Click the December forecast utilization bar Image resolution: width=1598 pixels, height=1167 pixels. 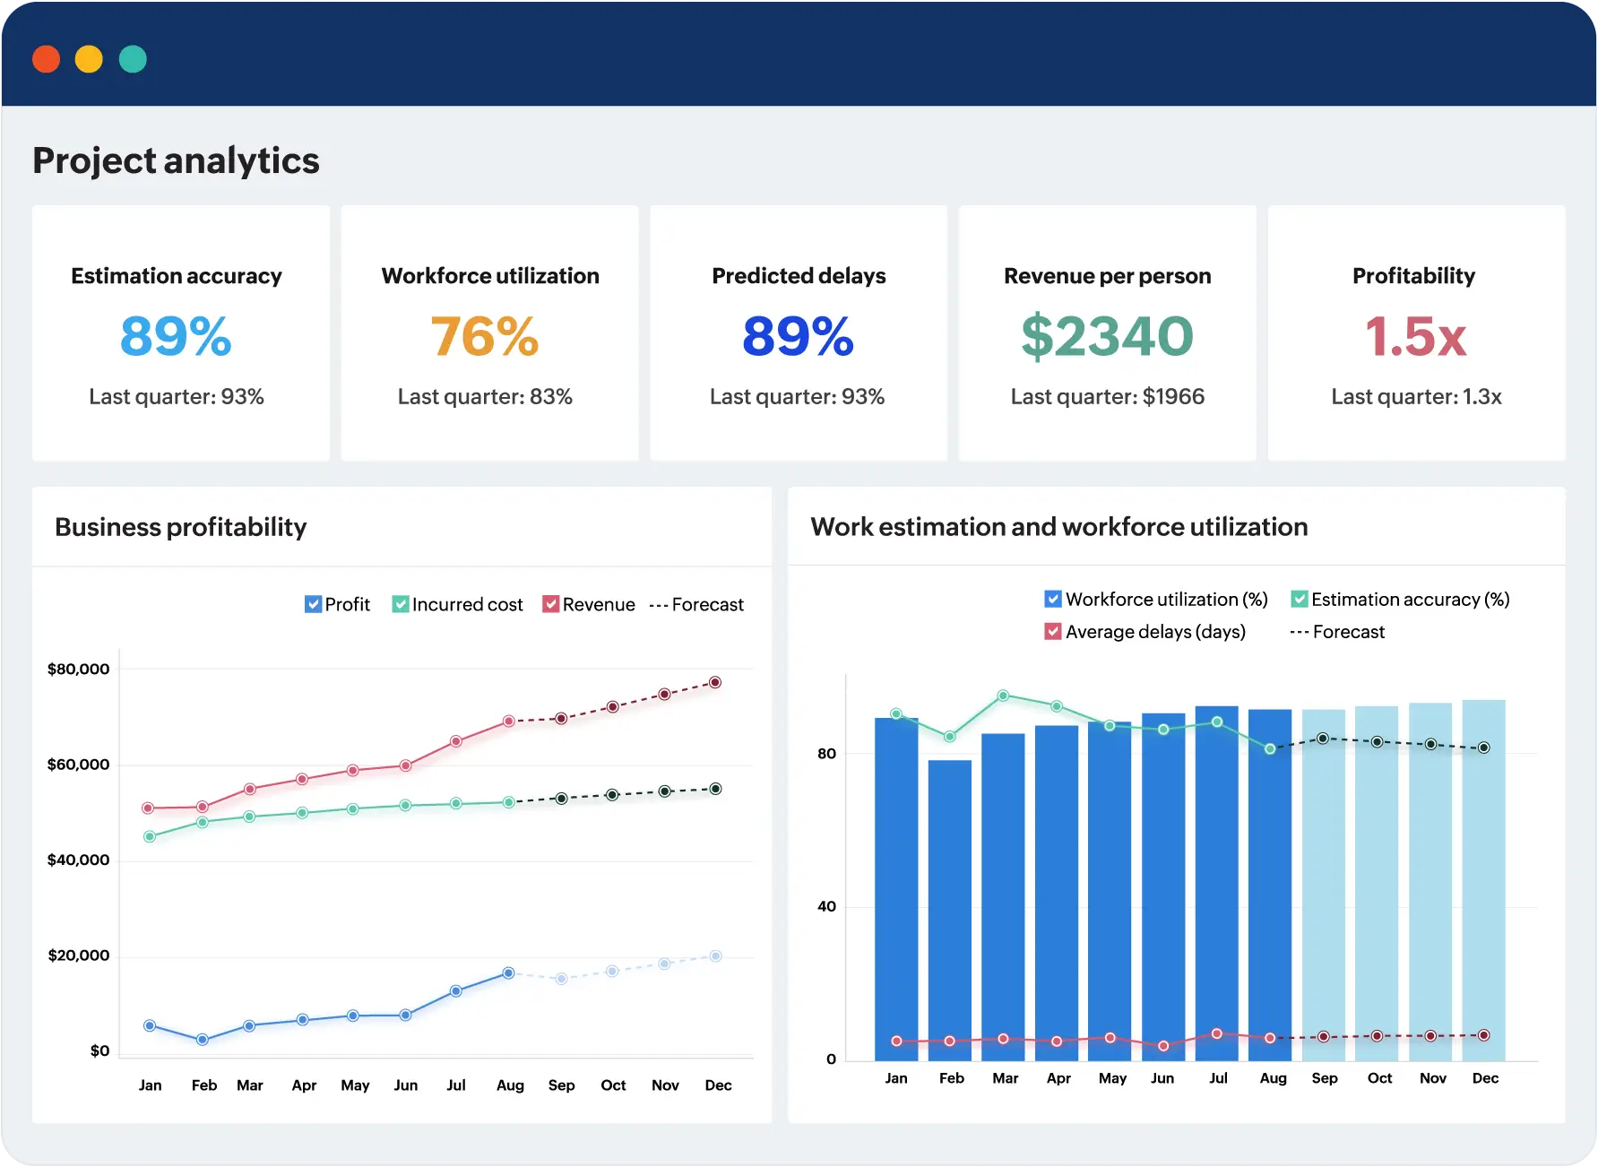(1483, 878)
